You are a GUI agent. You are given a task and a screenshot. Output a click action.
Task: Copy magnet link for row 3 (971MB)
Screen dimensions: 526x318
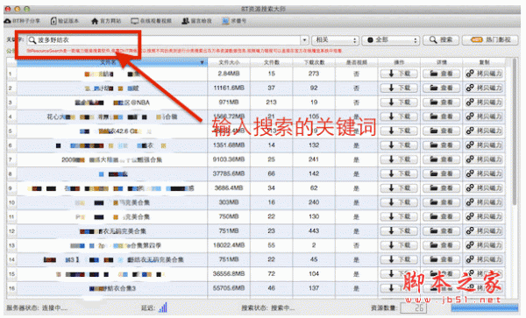[484, 102]
